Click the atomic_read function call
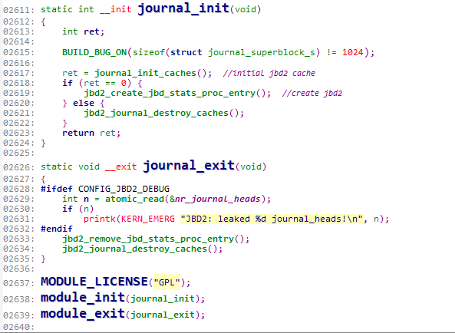This screenshot has width=455, height=333. tap(134, 199)
